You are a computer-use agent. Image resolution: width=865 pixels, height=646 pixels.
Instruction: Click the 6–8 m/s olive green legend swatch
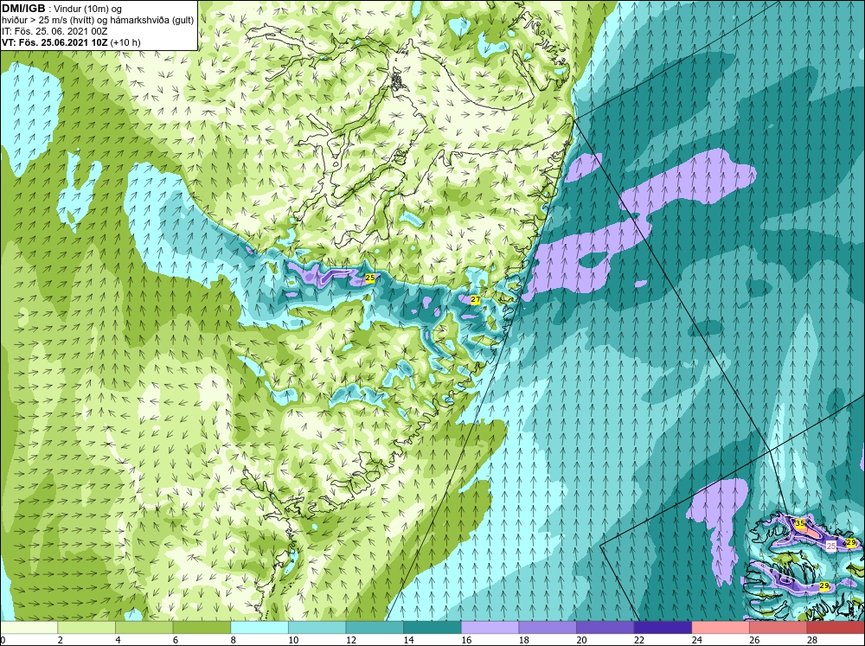point(202,628)
